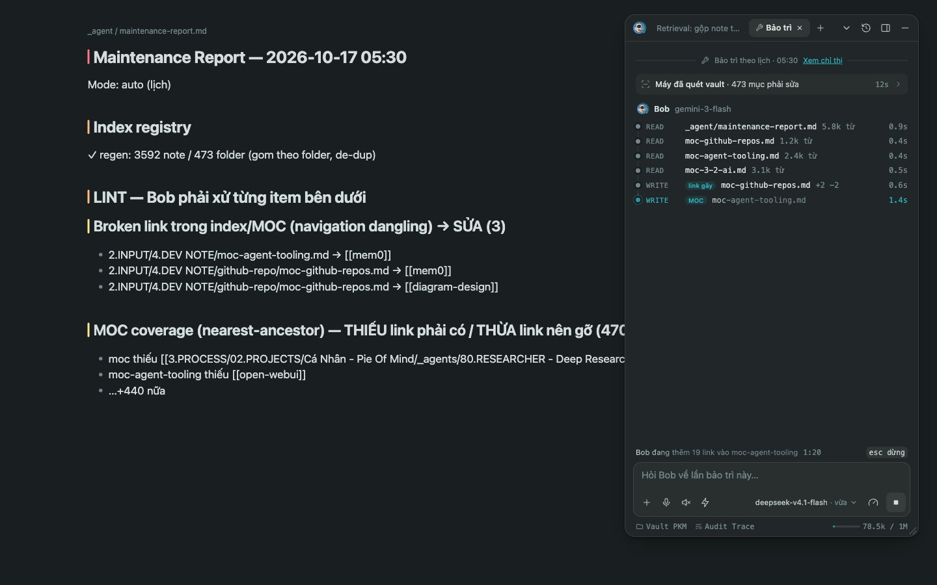
Task: Close the Bảo trì tab
Action: point(800,28)
